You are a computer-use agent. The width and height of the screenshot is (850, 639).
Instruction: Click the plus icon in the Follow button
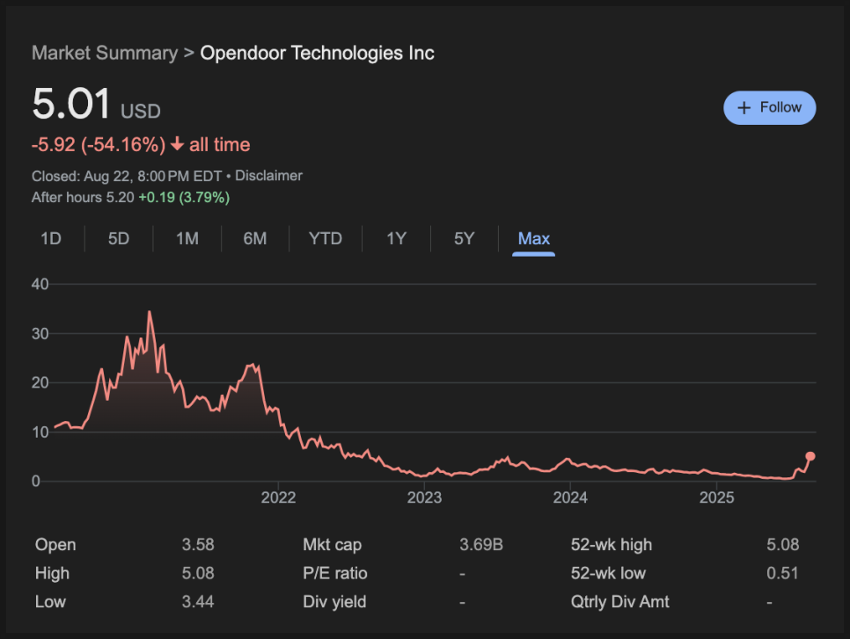(x=744, y=108)
